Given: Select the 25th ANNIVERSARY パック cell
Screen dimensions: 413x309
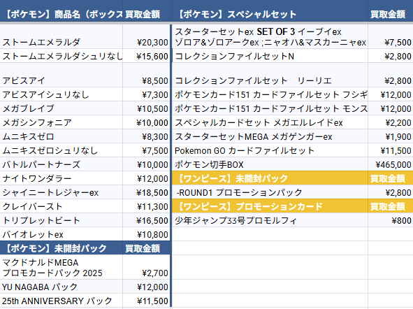Looking at the screenshot, I should [61, 301].
